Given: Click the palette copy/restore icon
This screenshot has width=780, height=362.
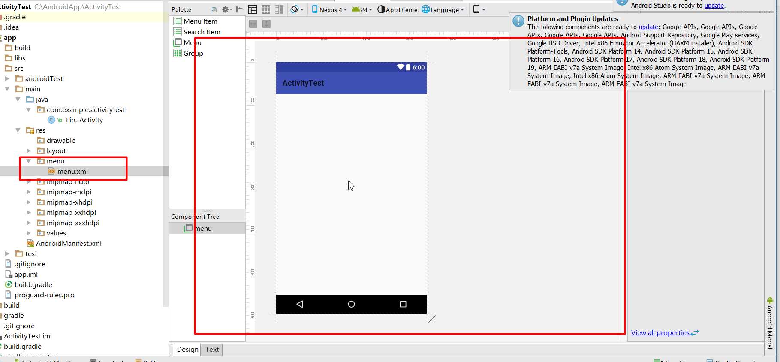Looking at the screenshot, I should coord(214,9).
